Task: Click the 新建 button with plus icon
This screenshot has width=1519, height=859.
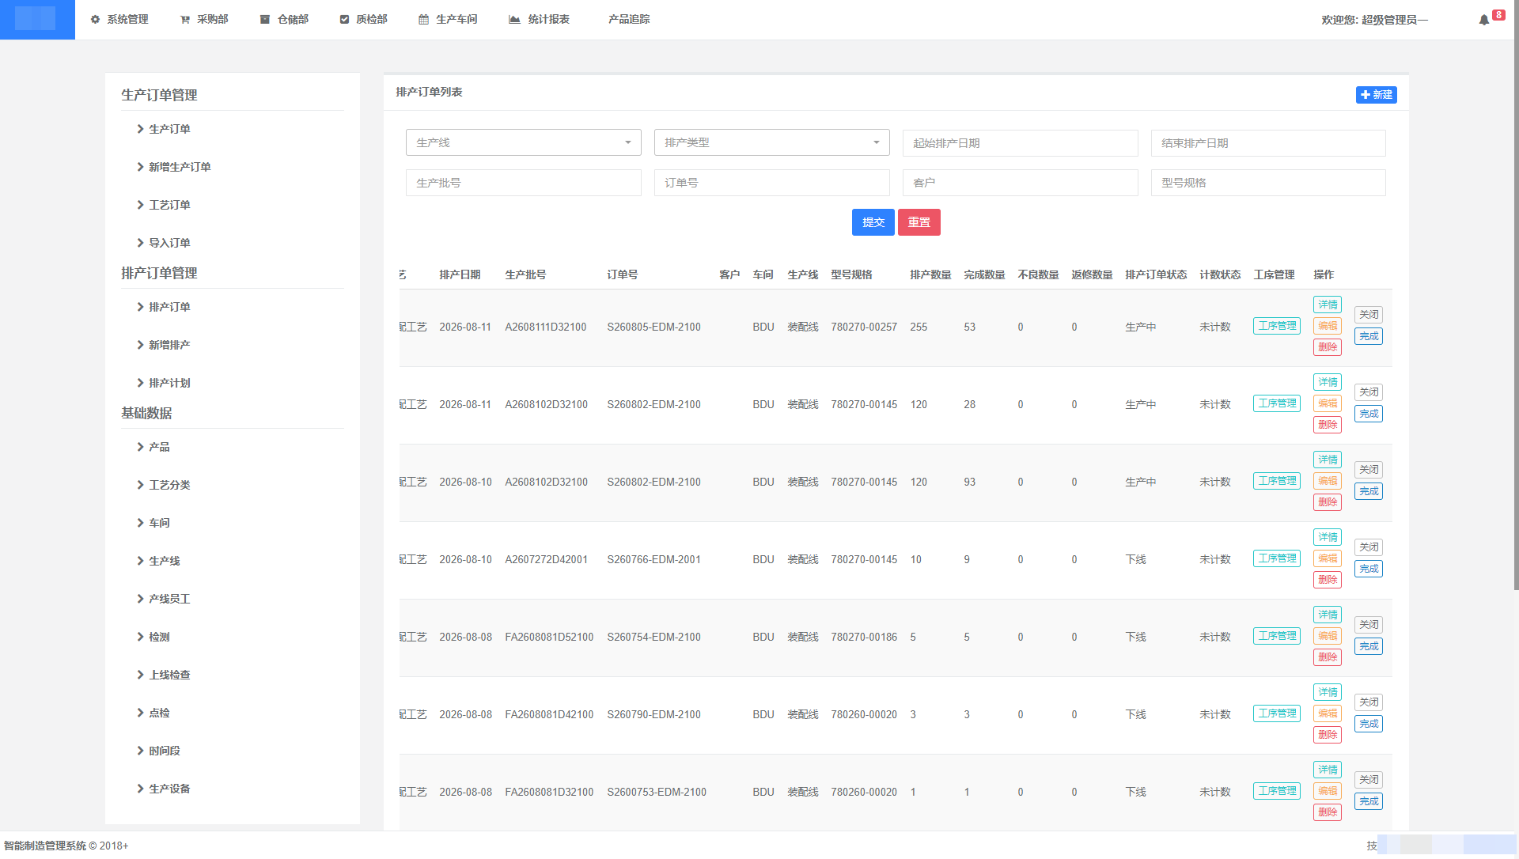Action: pos(1376,95)
